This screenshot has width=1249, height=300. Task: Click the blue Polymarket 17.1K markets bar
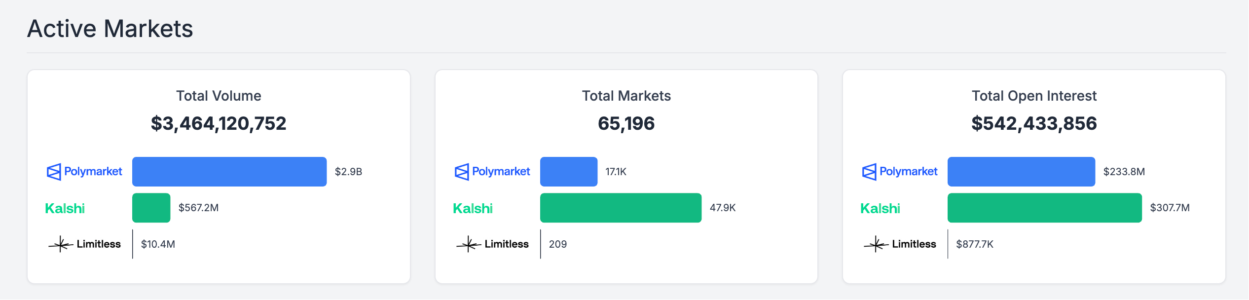coord(568,172)
